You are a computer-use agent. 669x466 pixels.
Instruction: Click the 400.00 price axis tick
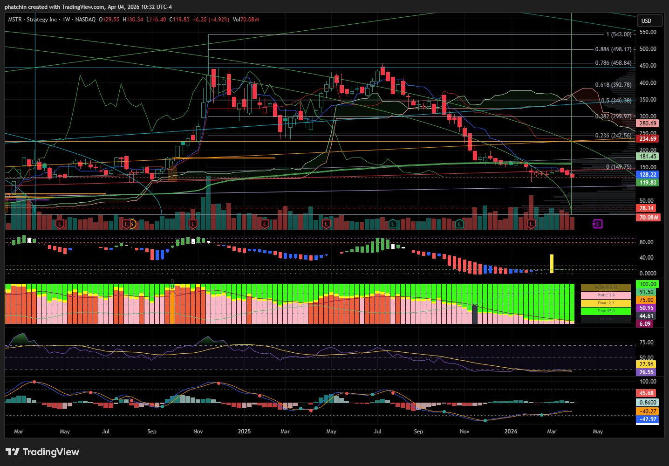point(648,83)
